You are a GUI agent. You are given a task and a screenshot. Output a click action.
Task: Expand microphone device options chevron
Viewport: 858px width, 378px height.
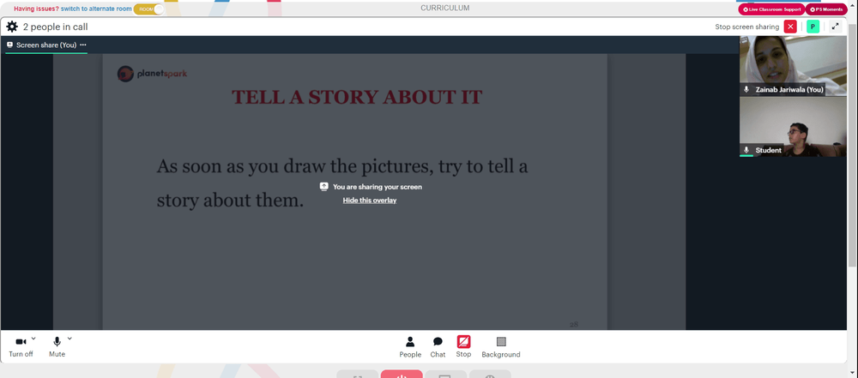tap(69, 339)
